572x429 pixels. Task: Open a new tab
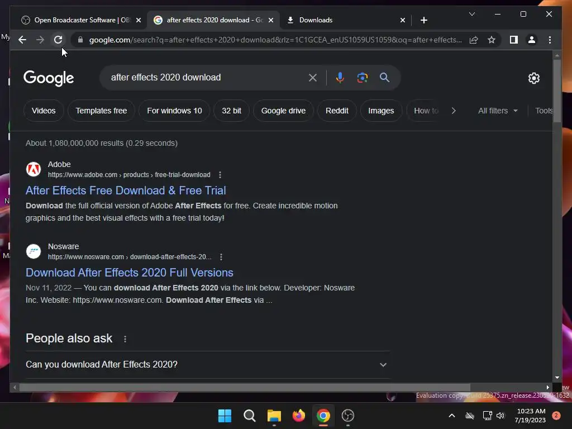tap(423, 20)
